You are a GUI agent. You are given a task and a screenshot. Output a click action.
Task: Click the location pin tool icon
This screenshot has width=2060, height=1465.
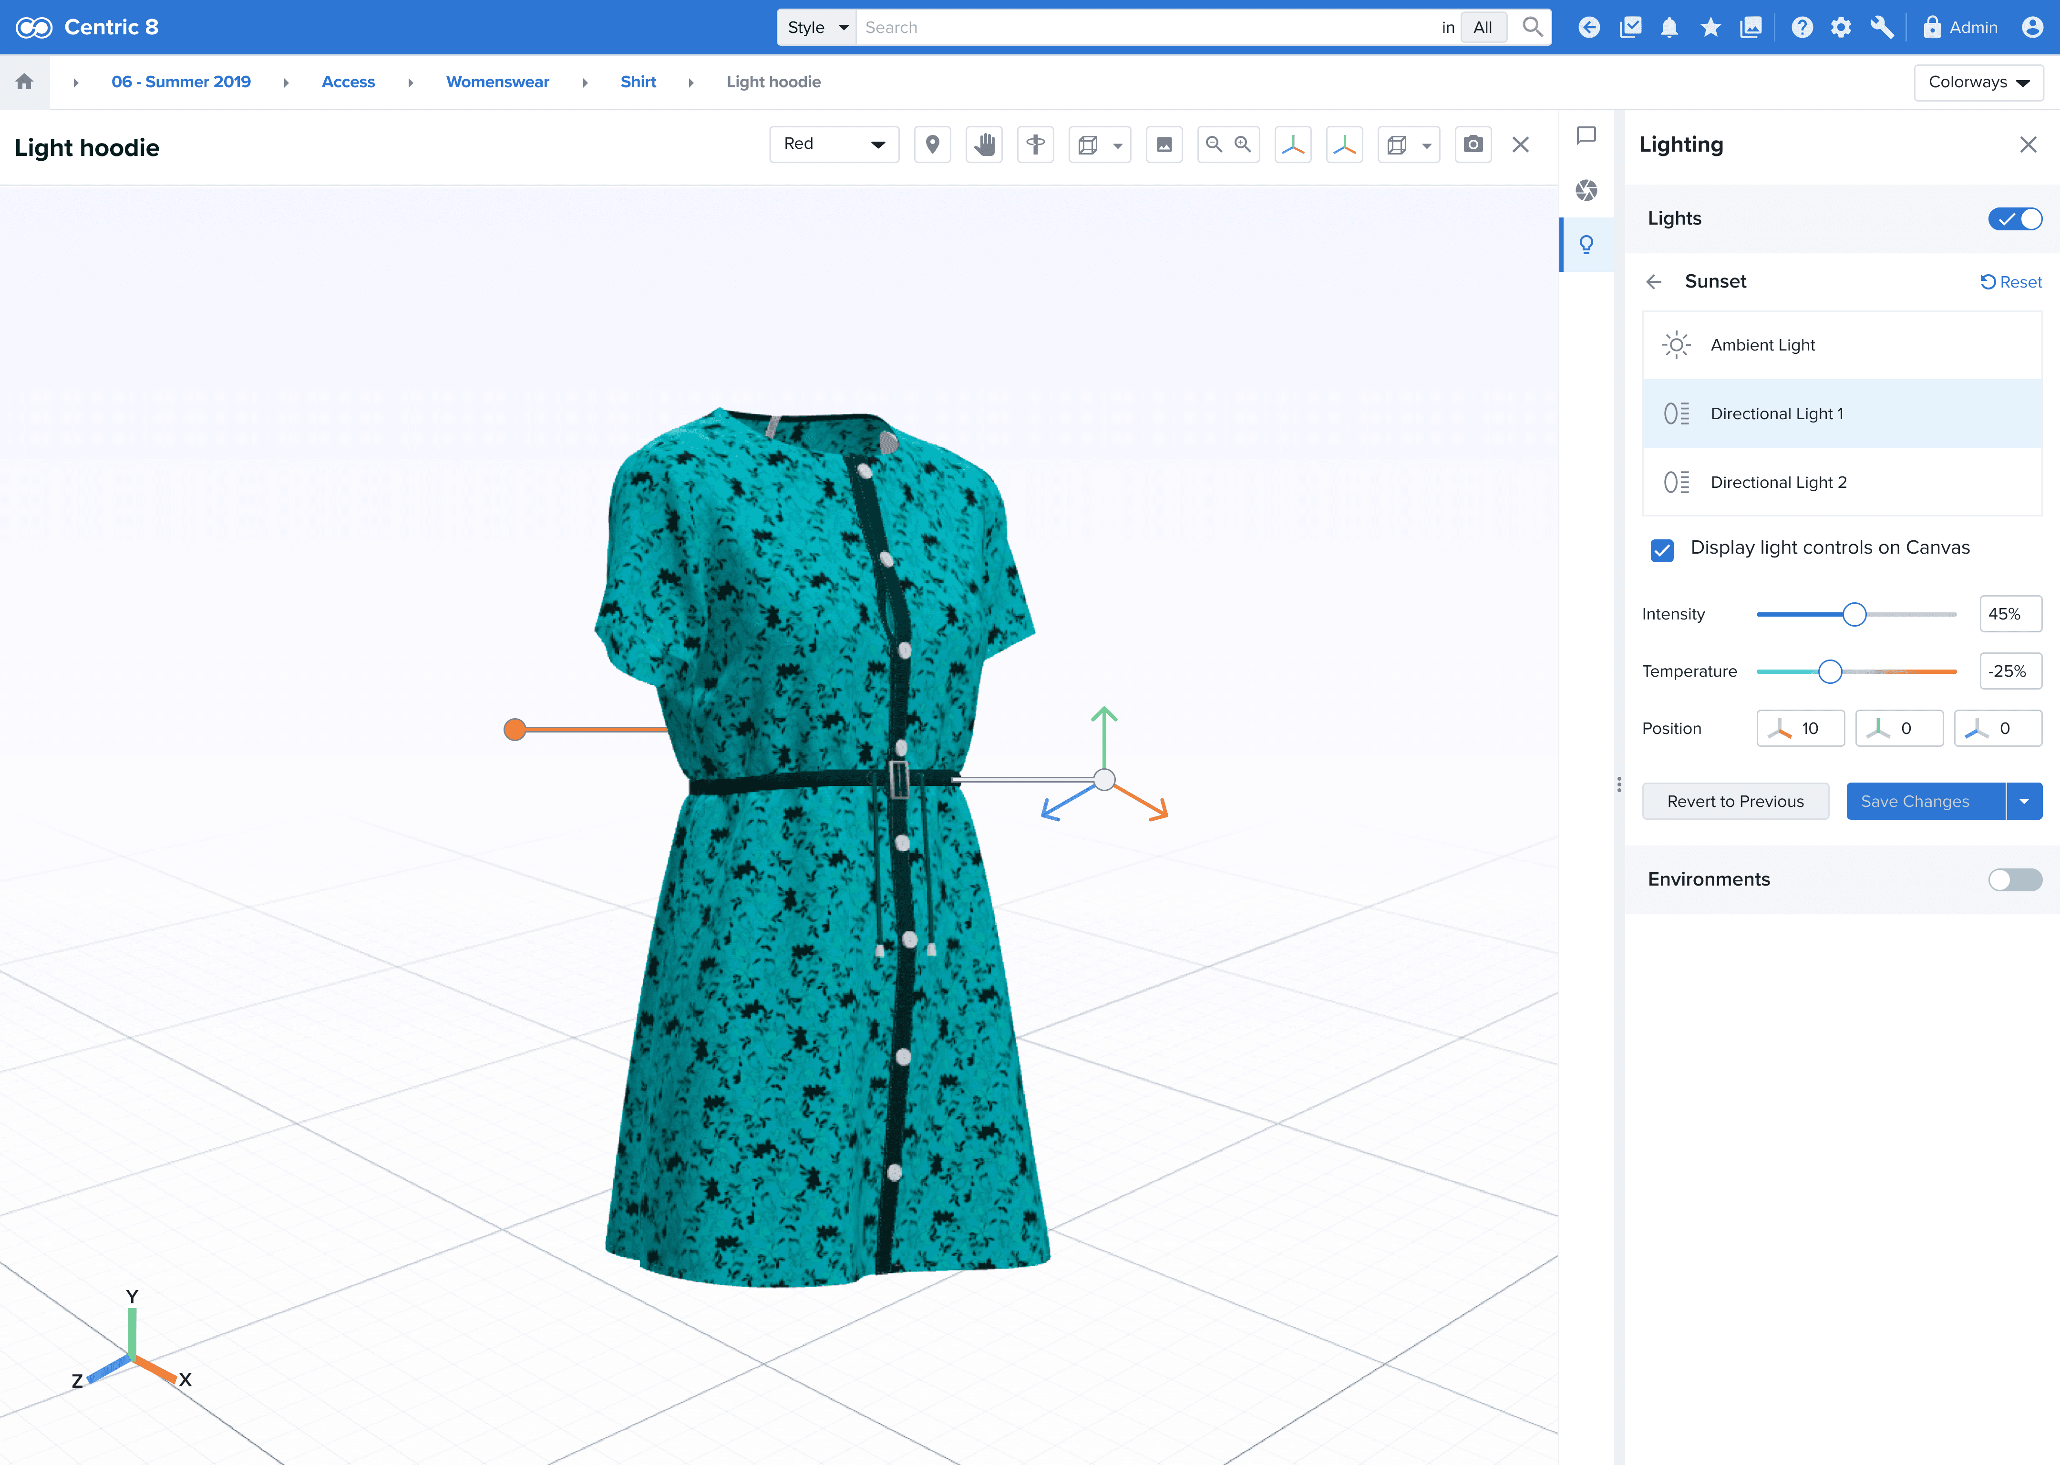point(933,144)
